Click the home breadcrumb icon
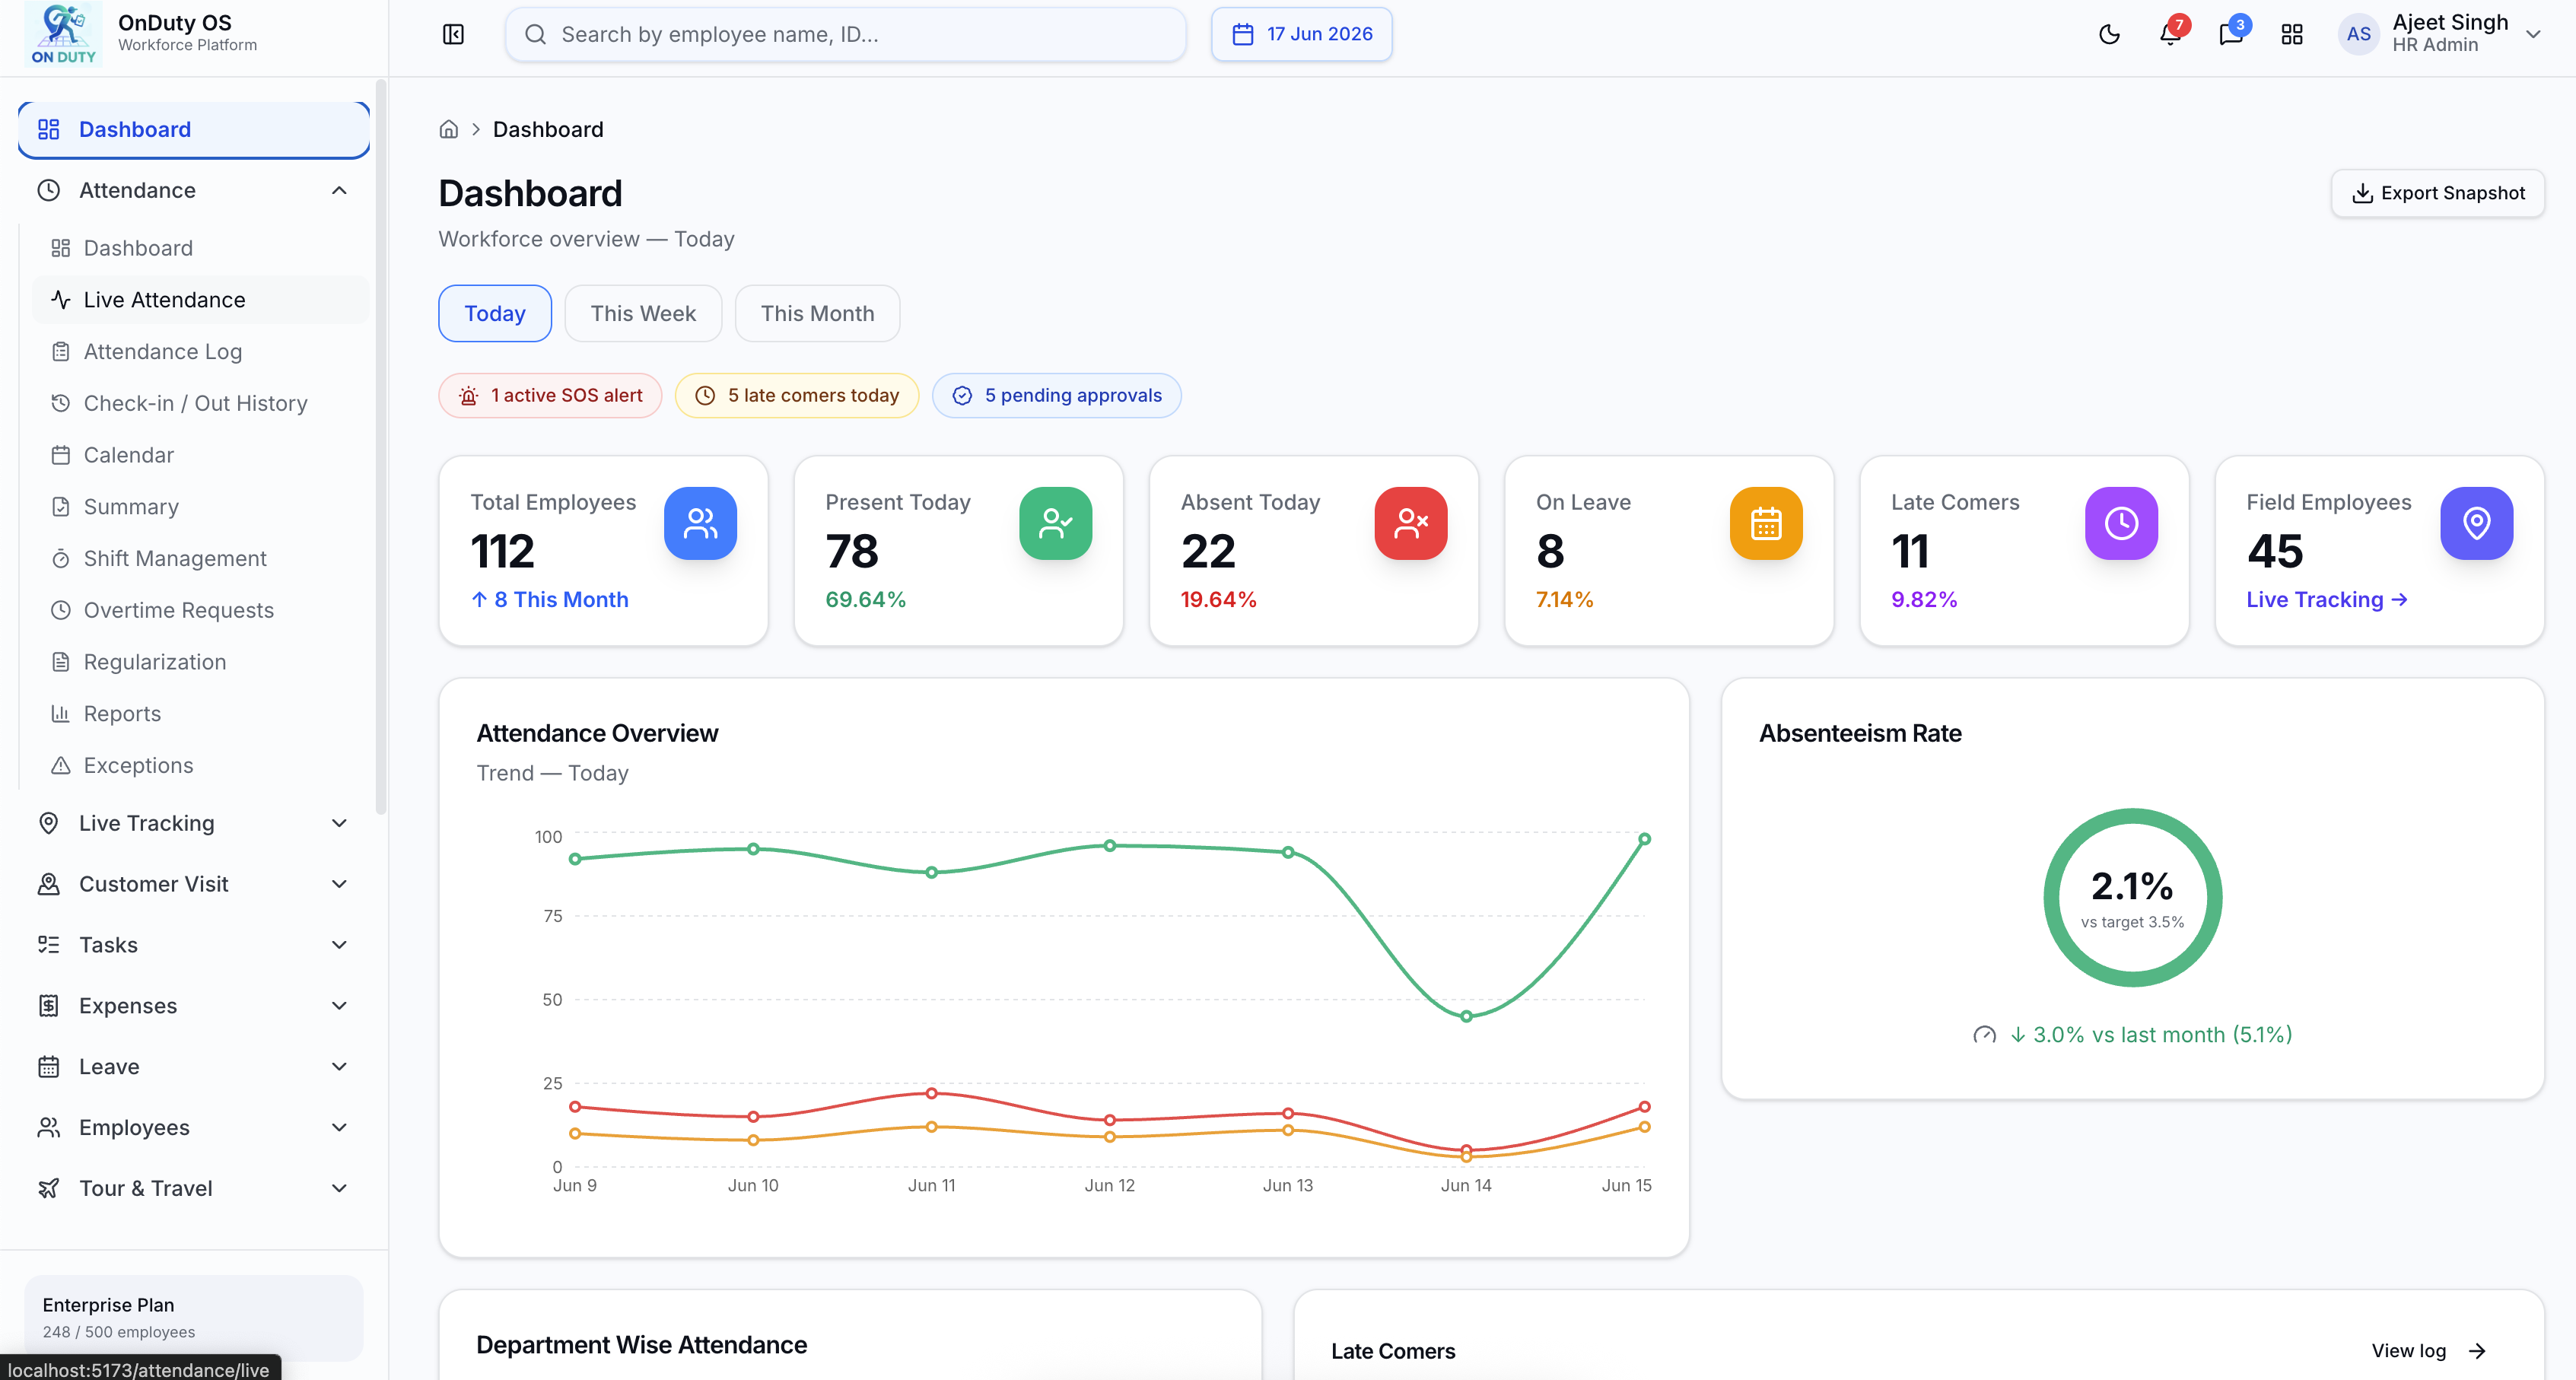The height and width of the screenshot is (1380, 2576). 449,129
